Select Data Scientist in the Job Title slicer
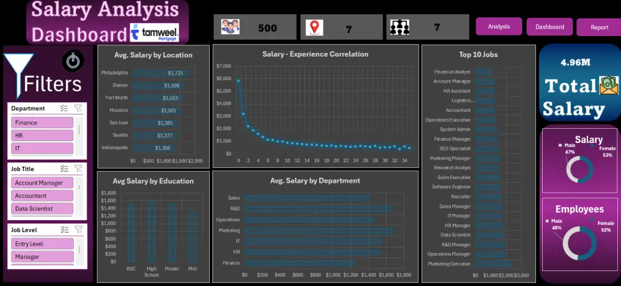The image size is (621, 286). tap(42, 209)
